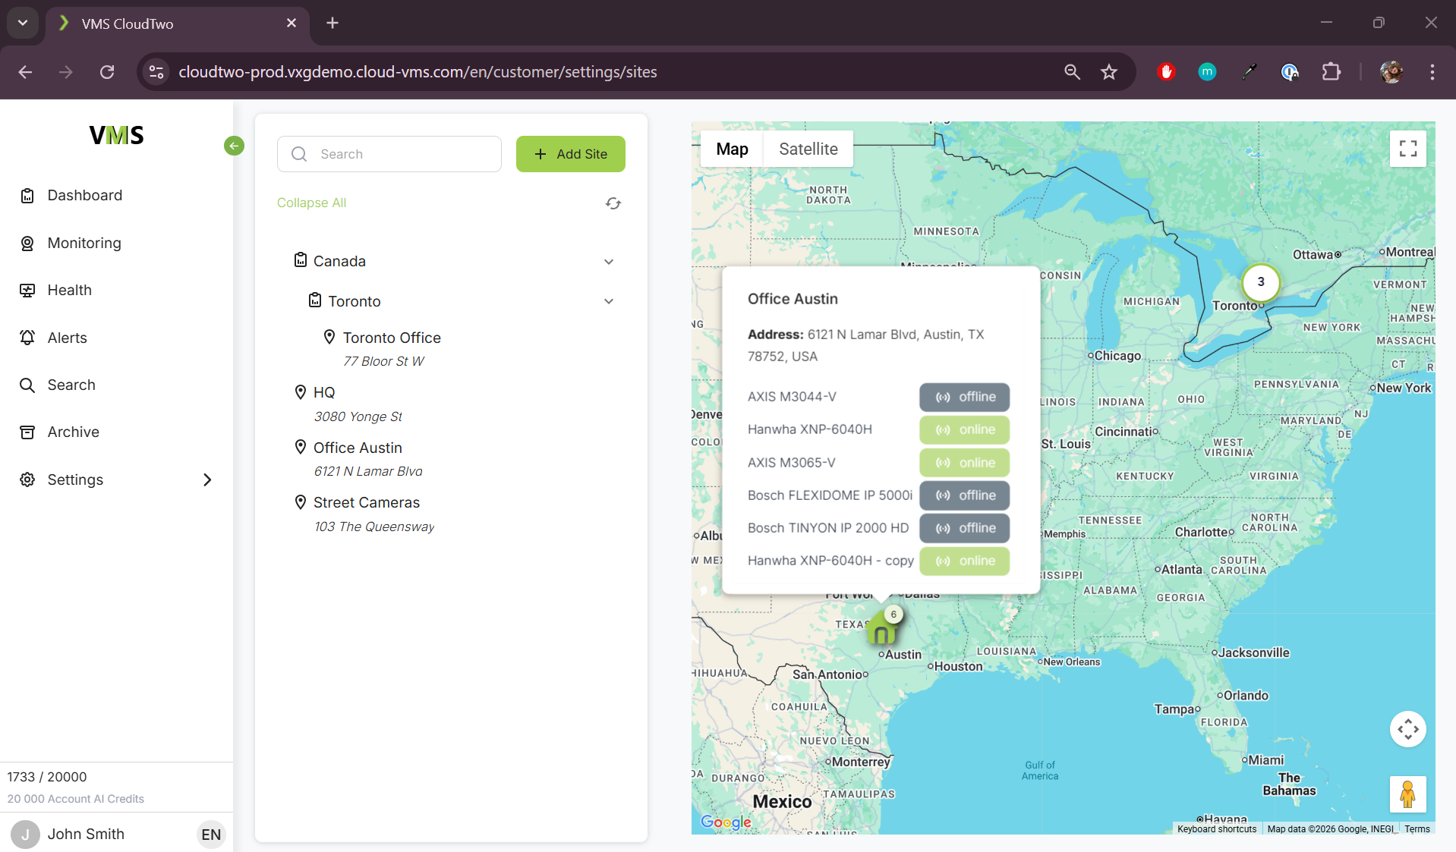Expand the Settings menu arrow
Screen dimensions: 1456x852
tap(207, 479)
